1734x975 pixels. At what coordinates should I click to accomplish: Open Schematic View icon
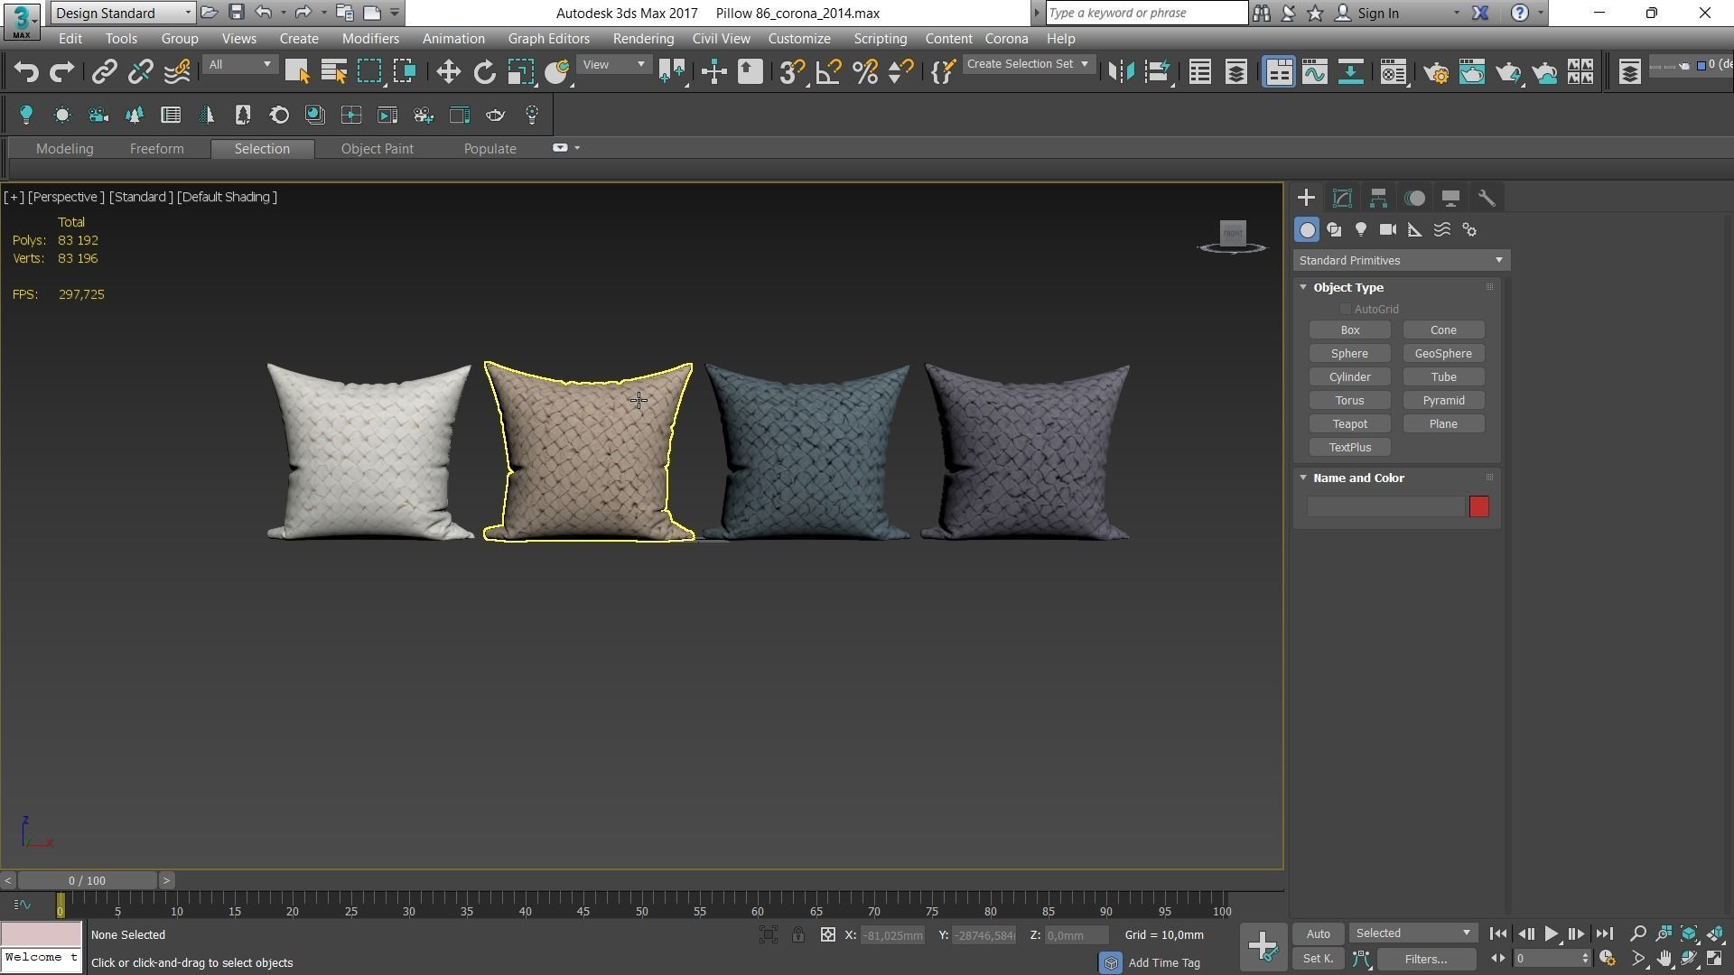click(1350, 72)
